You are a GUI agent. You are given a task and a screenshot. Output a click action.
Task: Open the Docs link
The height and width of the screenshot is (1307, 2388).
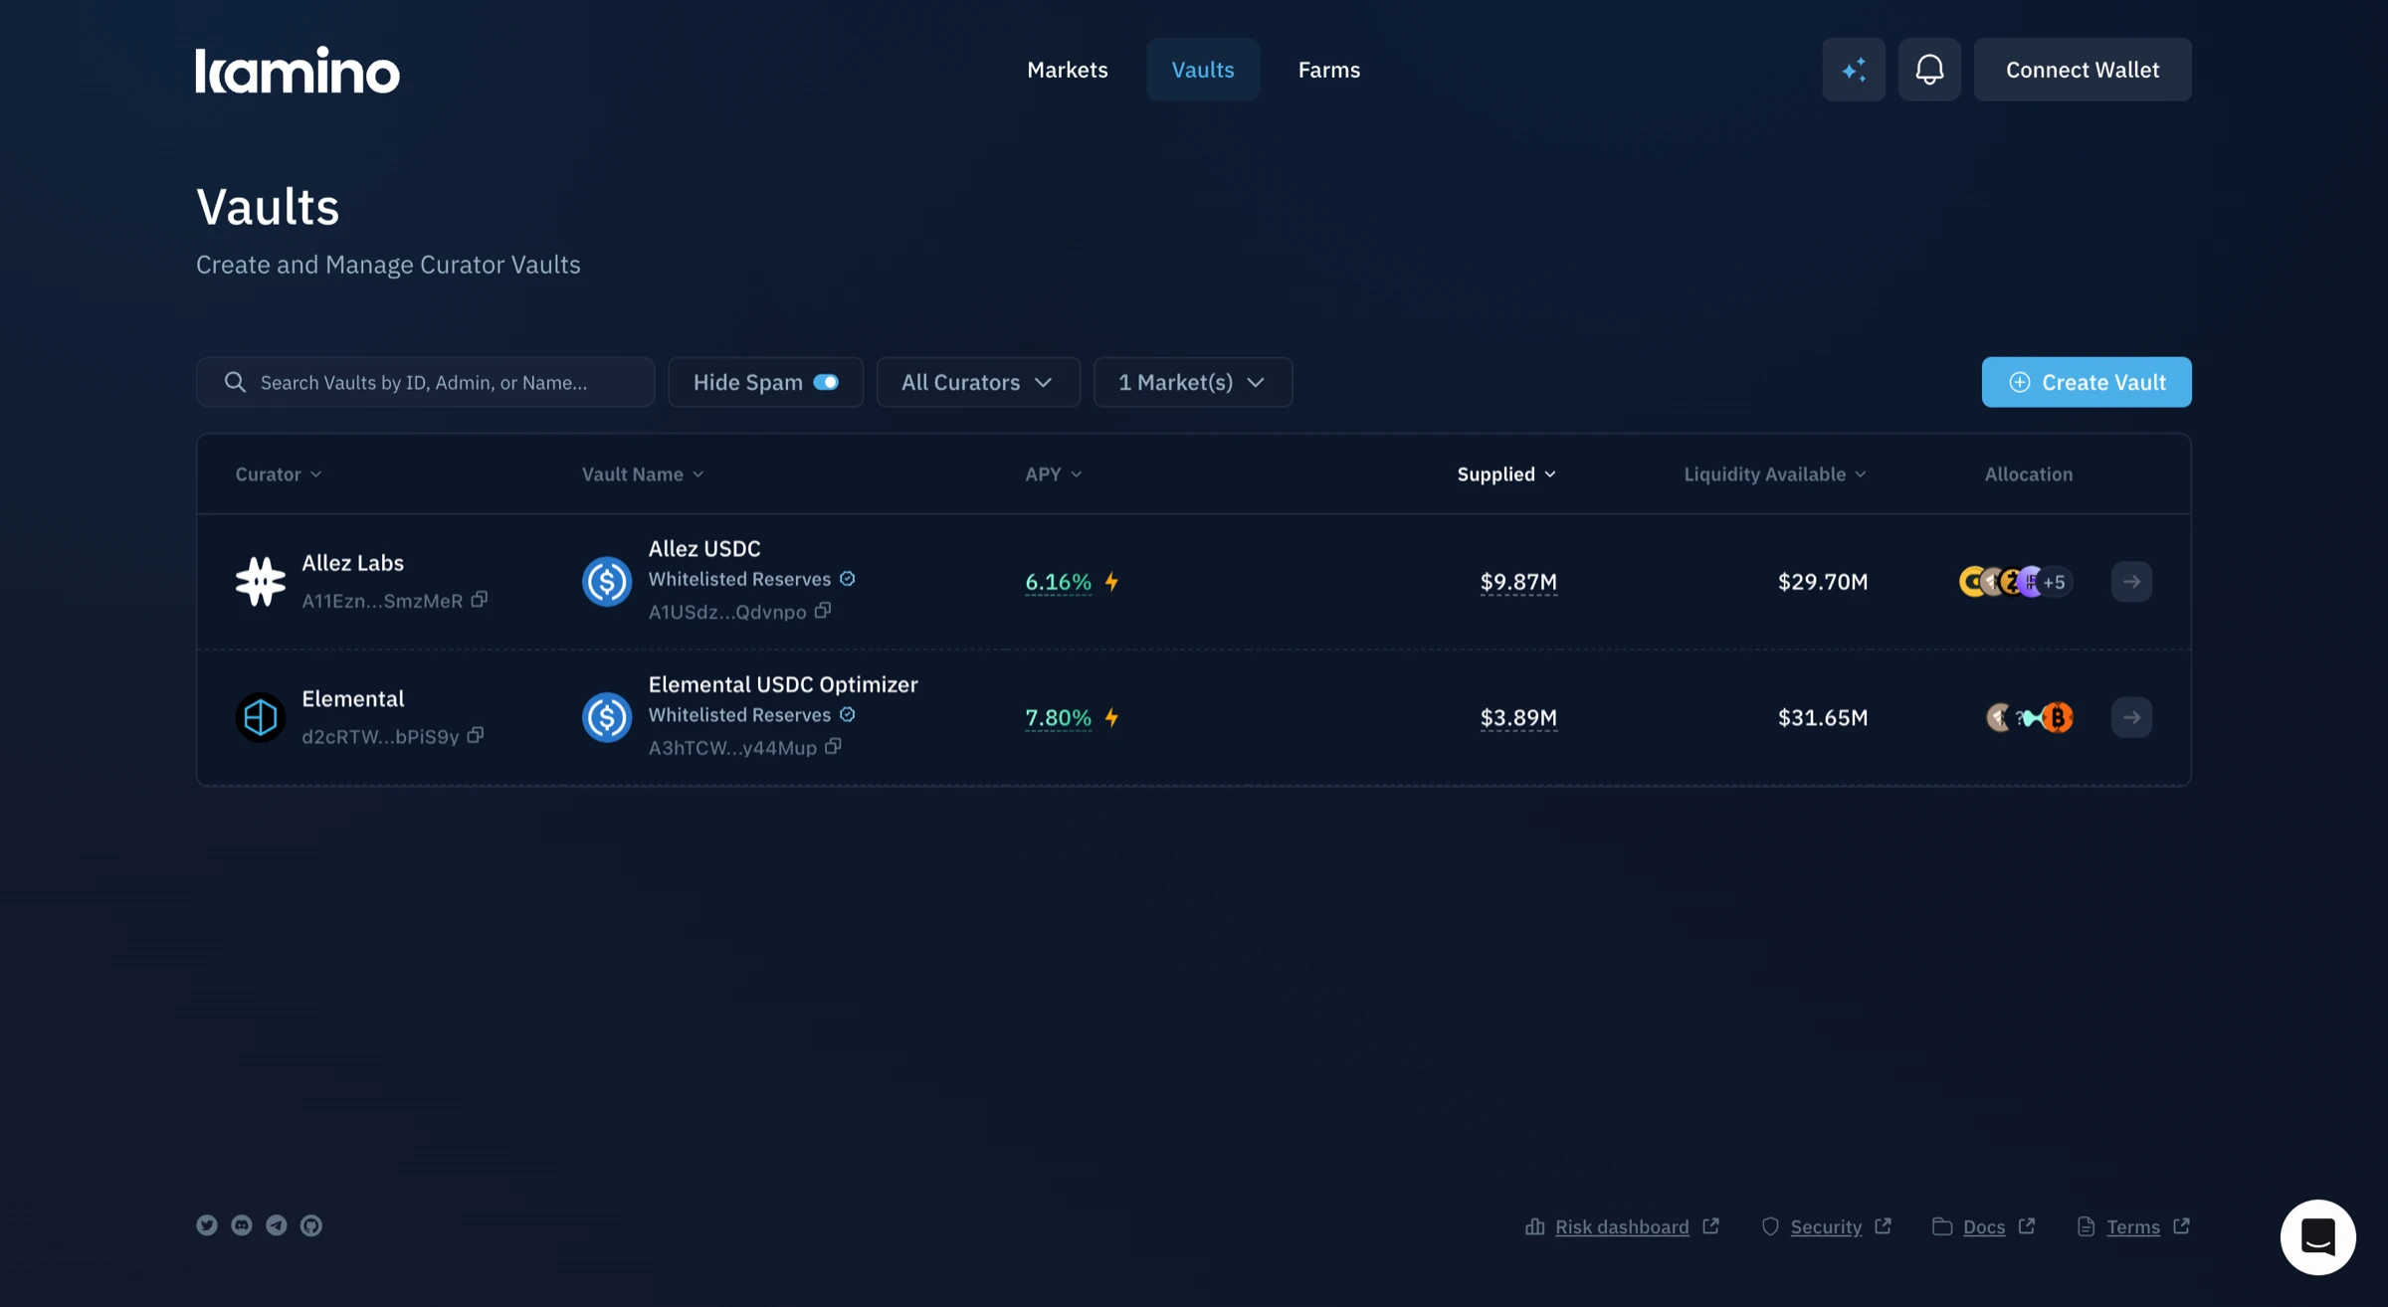pyautogui.click(x=1984, y=1226)
